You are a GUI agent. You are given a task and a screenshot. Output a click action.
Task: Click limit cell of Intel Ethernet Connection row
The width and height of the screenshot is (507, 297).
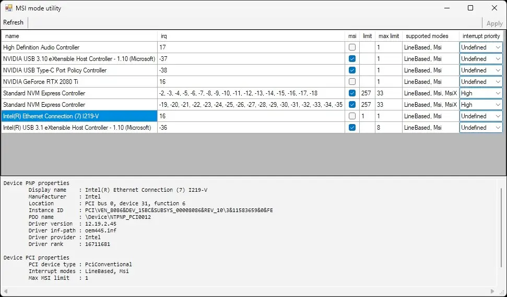click(367, 116)
